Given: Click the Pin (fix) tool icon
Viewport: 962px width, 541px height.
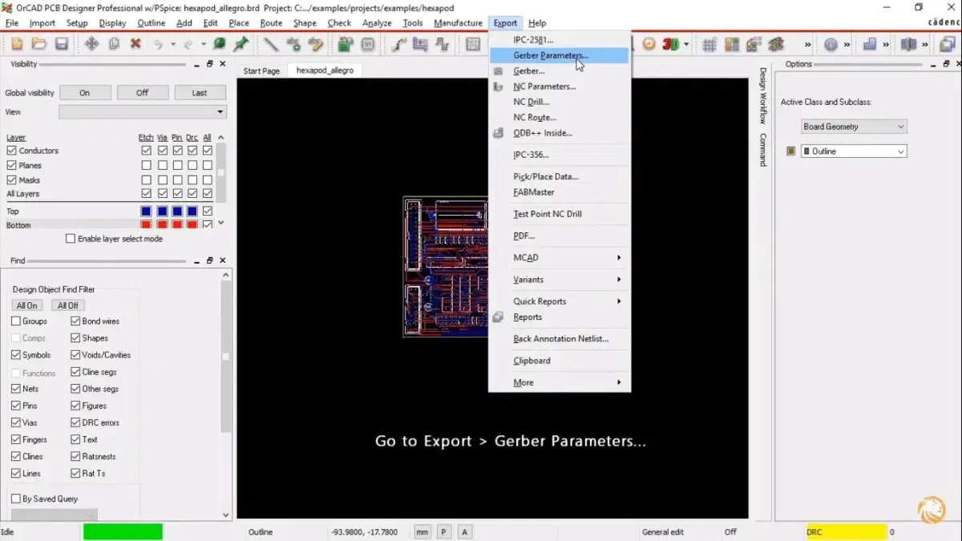Looking at the screenshot, I should tap(240, 44).
